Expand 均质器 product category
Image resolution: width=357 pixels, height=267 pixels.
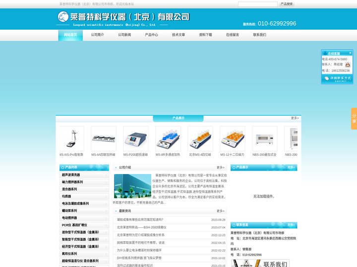point(84,196)
